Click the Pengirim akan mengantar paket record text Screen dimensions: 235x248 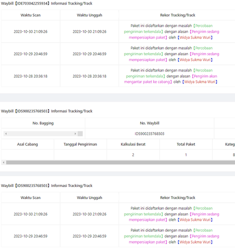[171, 79]
